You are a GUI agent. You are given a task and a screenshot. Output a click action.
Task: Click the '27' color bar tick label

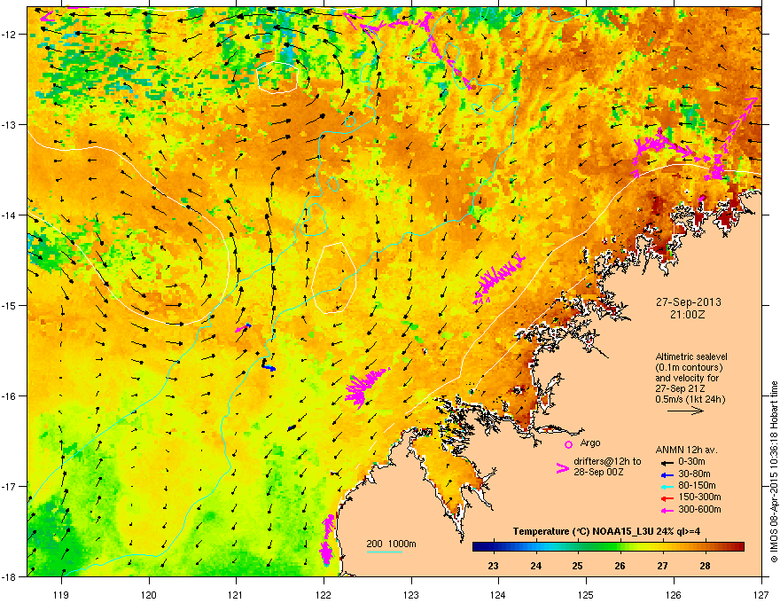pos(663,566)
